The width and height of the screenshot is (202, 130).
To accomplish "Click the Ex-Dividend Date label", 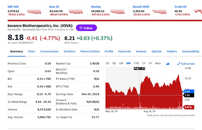I will coord(67,109).
